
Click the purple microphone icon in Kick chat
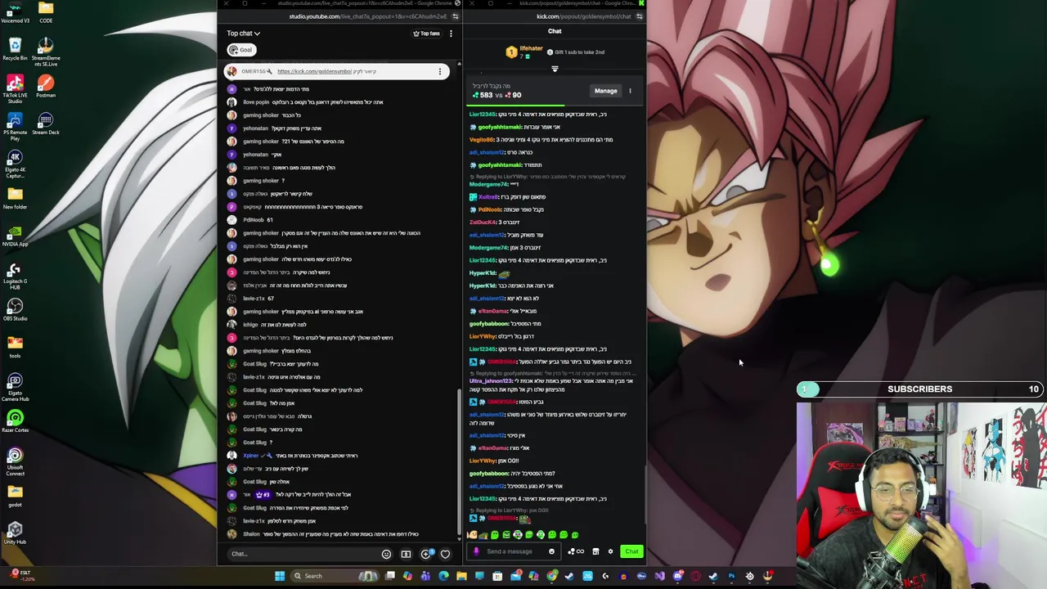pos(476,551)
